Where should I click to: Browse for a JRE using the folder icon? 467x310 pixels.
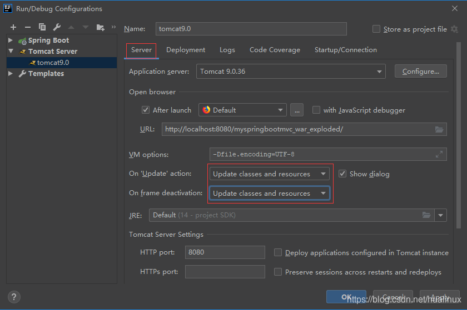coord(426,215)
